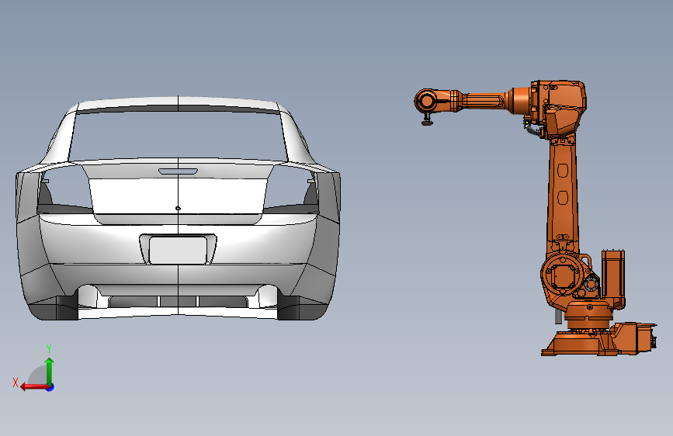Select the car's rear windshield
673x436 pixels.
click(178, 134)
